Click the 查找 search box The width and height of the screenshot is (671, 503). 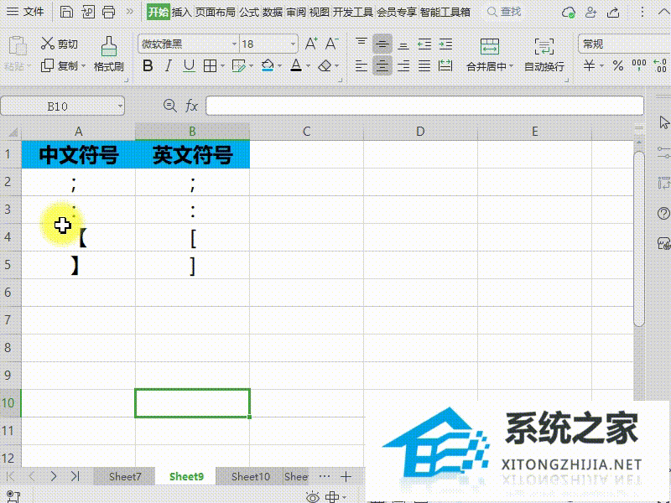click(x=505, y=12)
